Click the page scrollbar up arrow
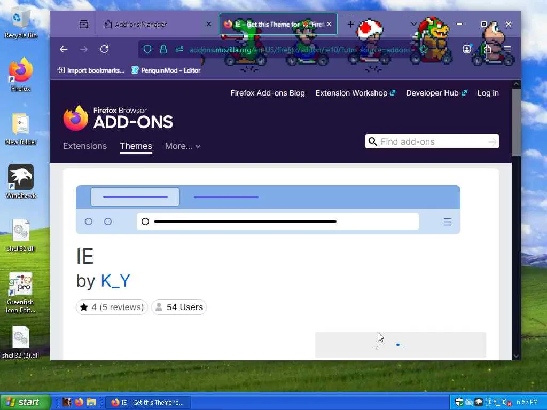The image size is (547, 410). 517,84
